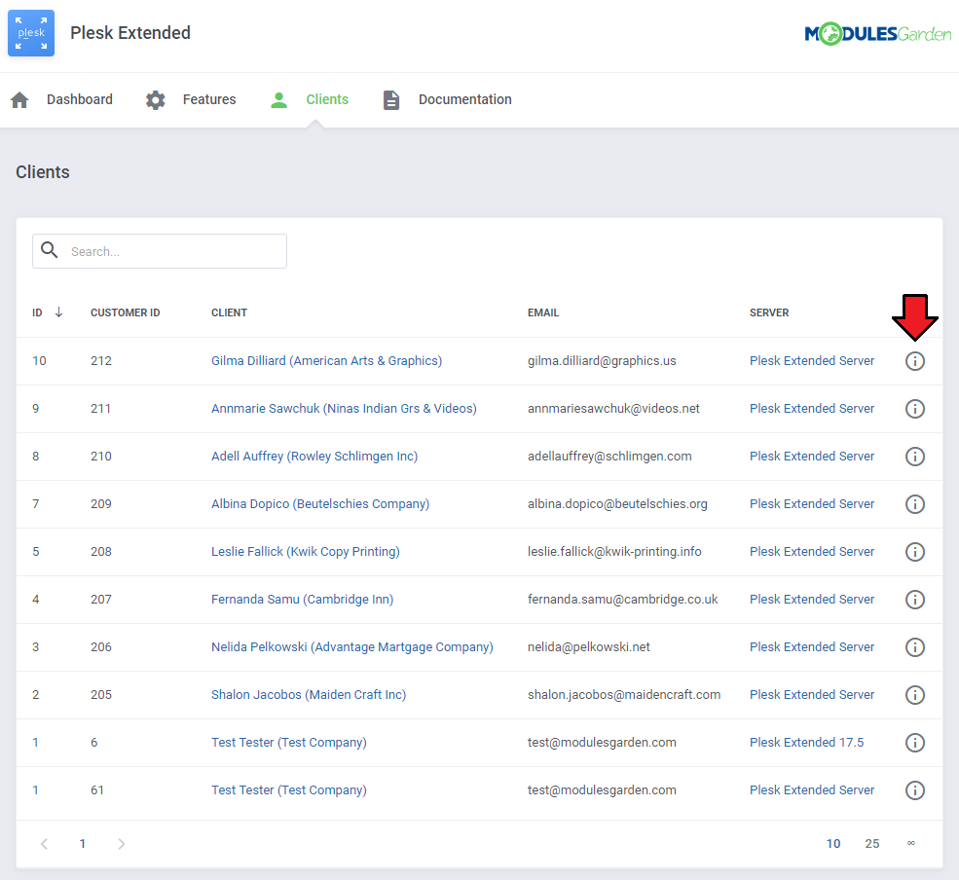Screen dimensions: 959x880
Task: Open client Gilma Dilliard (American Arts & Graphics)
Action: click(x=326, y=361)
